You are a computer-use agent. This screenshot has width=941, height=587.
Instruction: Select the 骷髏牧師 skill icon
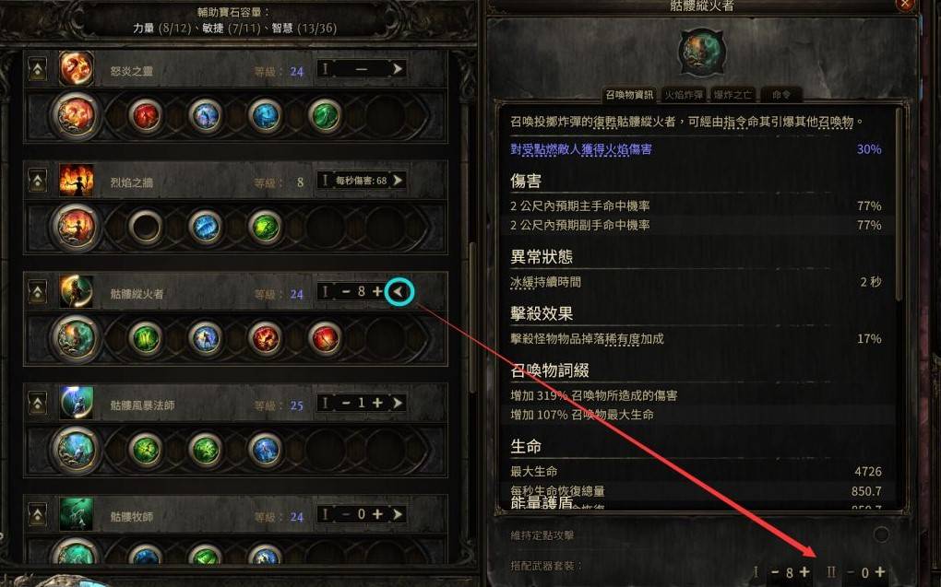pyautogui.click(x=77, y=514)
